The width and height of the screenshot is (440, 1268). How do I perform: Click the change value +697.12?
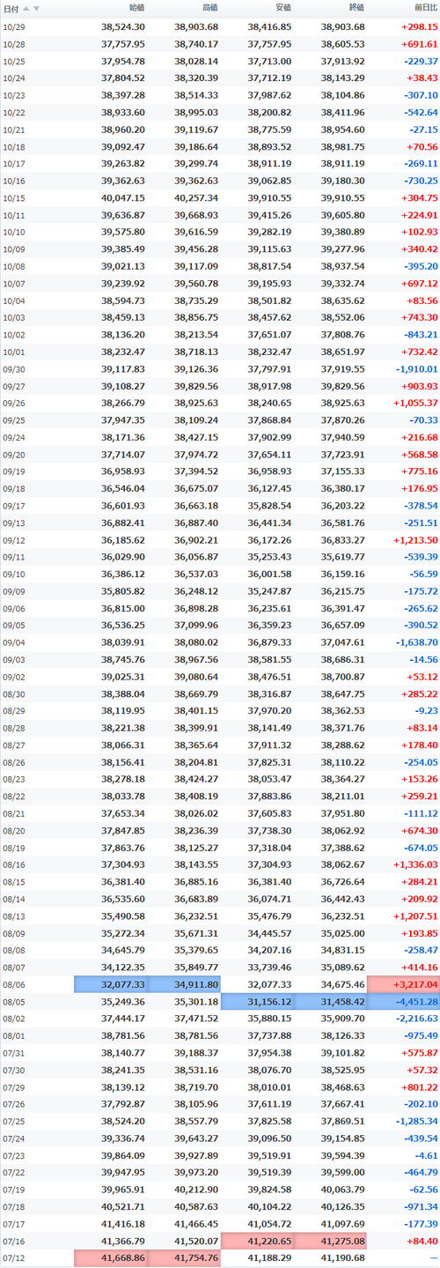point(419,285)
